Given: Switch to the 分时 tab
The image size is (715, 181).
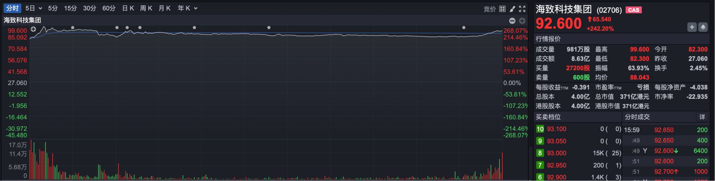Looking at the screenshot, I should pos(12,8).
